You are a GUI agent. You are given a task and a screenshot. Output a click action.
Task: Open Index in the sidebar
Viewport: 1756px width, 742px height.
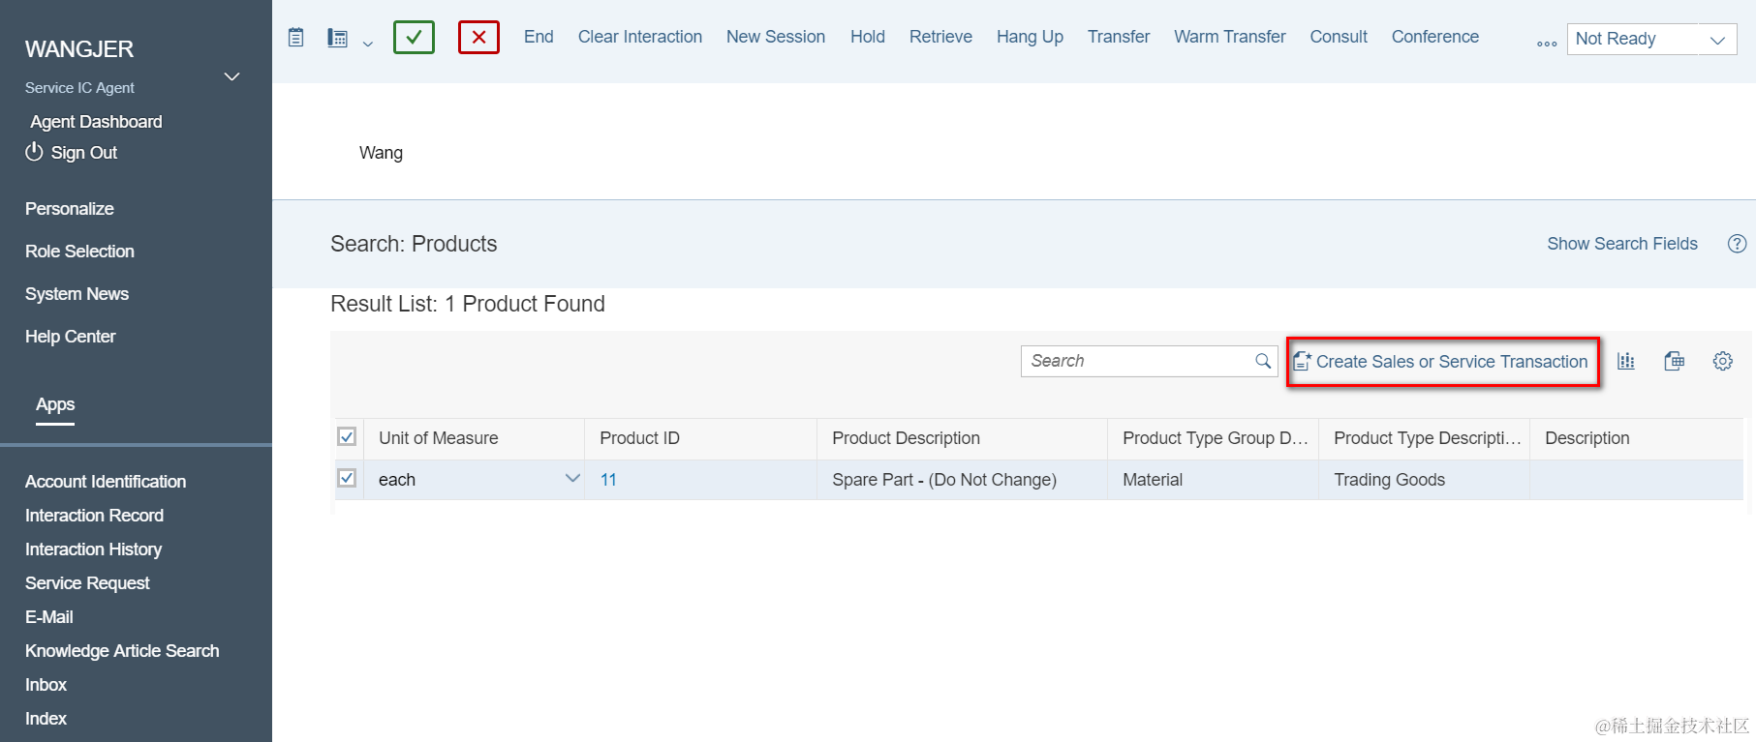tap(46, 719)
